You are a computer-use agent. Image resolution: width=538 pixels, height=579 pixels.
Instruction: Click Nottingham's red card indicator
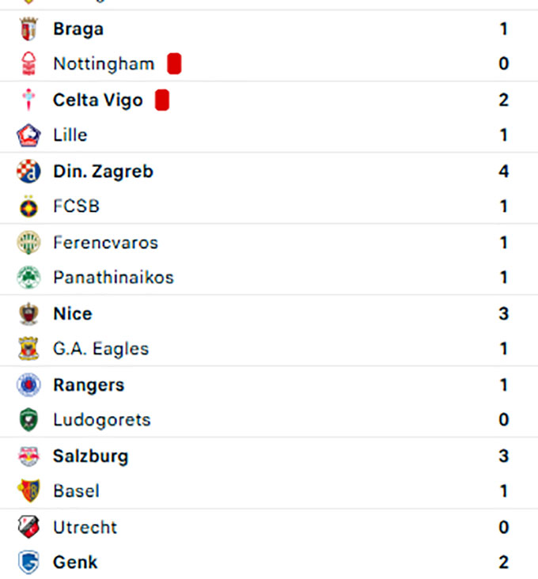pos(174,64)
